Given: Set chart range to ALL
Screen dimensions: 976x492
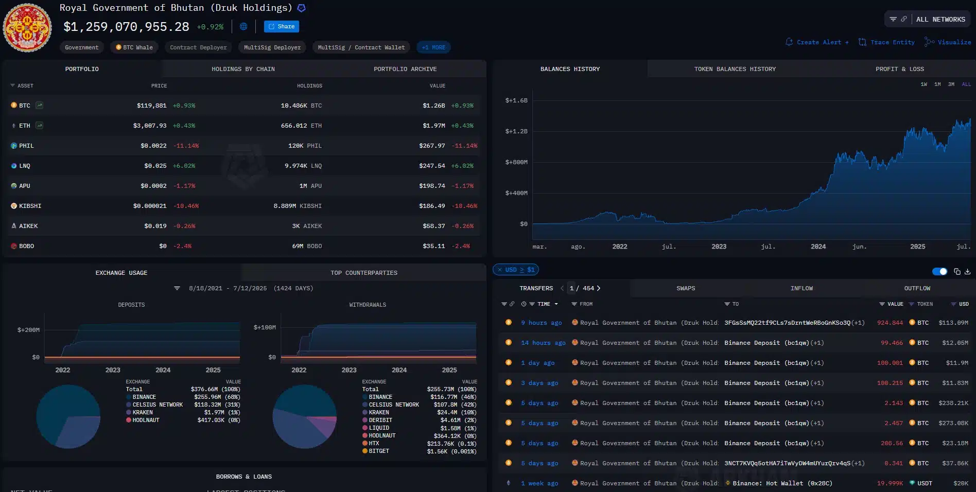Looking at the screenshot, I should click(966, 84).
